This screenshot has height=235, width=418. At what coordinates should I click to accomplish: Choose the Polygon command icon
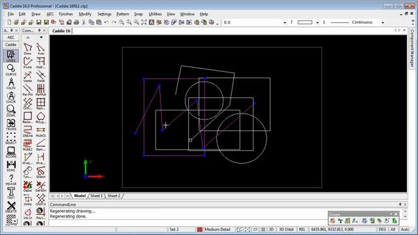pos(40,117)
